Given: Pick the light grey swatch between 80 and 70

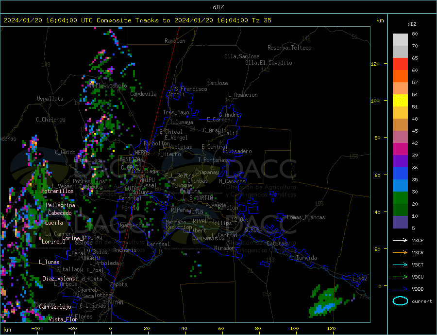Looking at the screenshot, I should click(400, 40).
